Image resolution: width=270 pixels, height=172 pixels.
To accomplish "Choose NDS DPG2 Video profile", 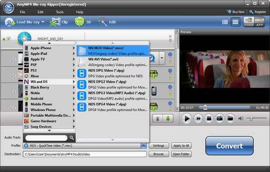I will pyautogui.click(x=113, y=84).
